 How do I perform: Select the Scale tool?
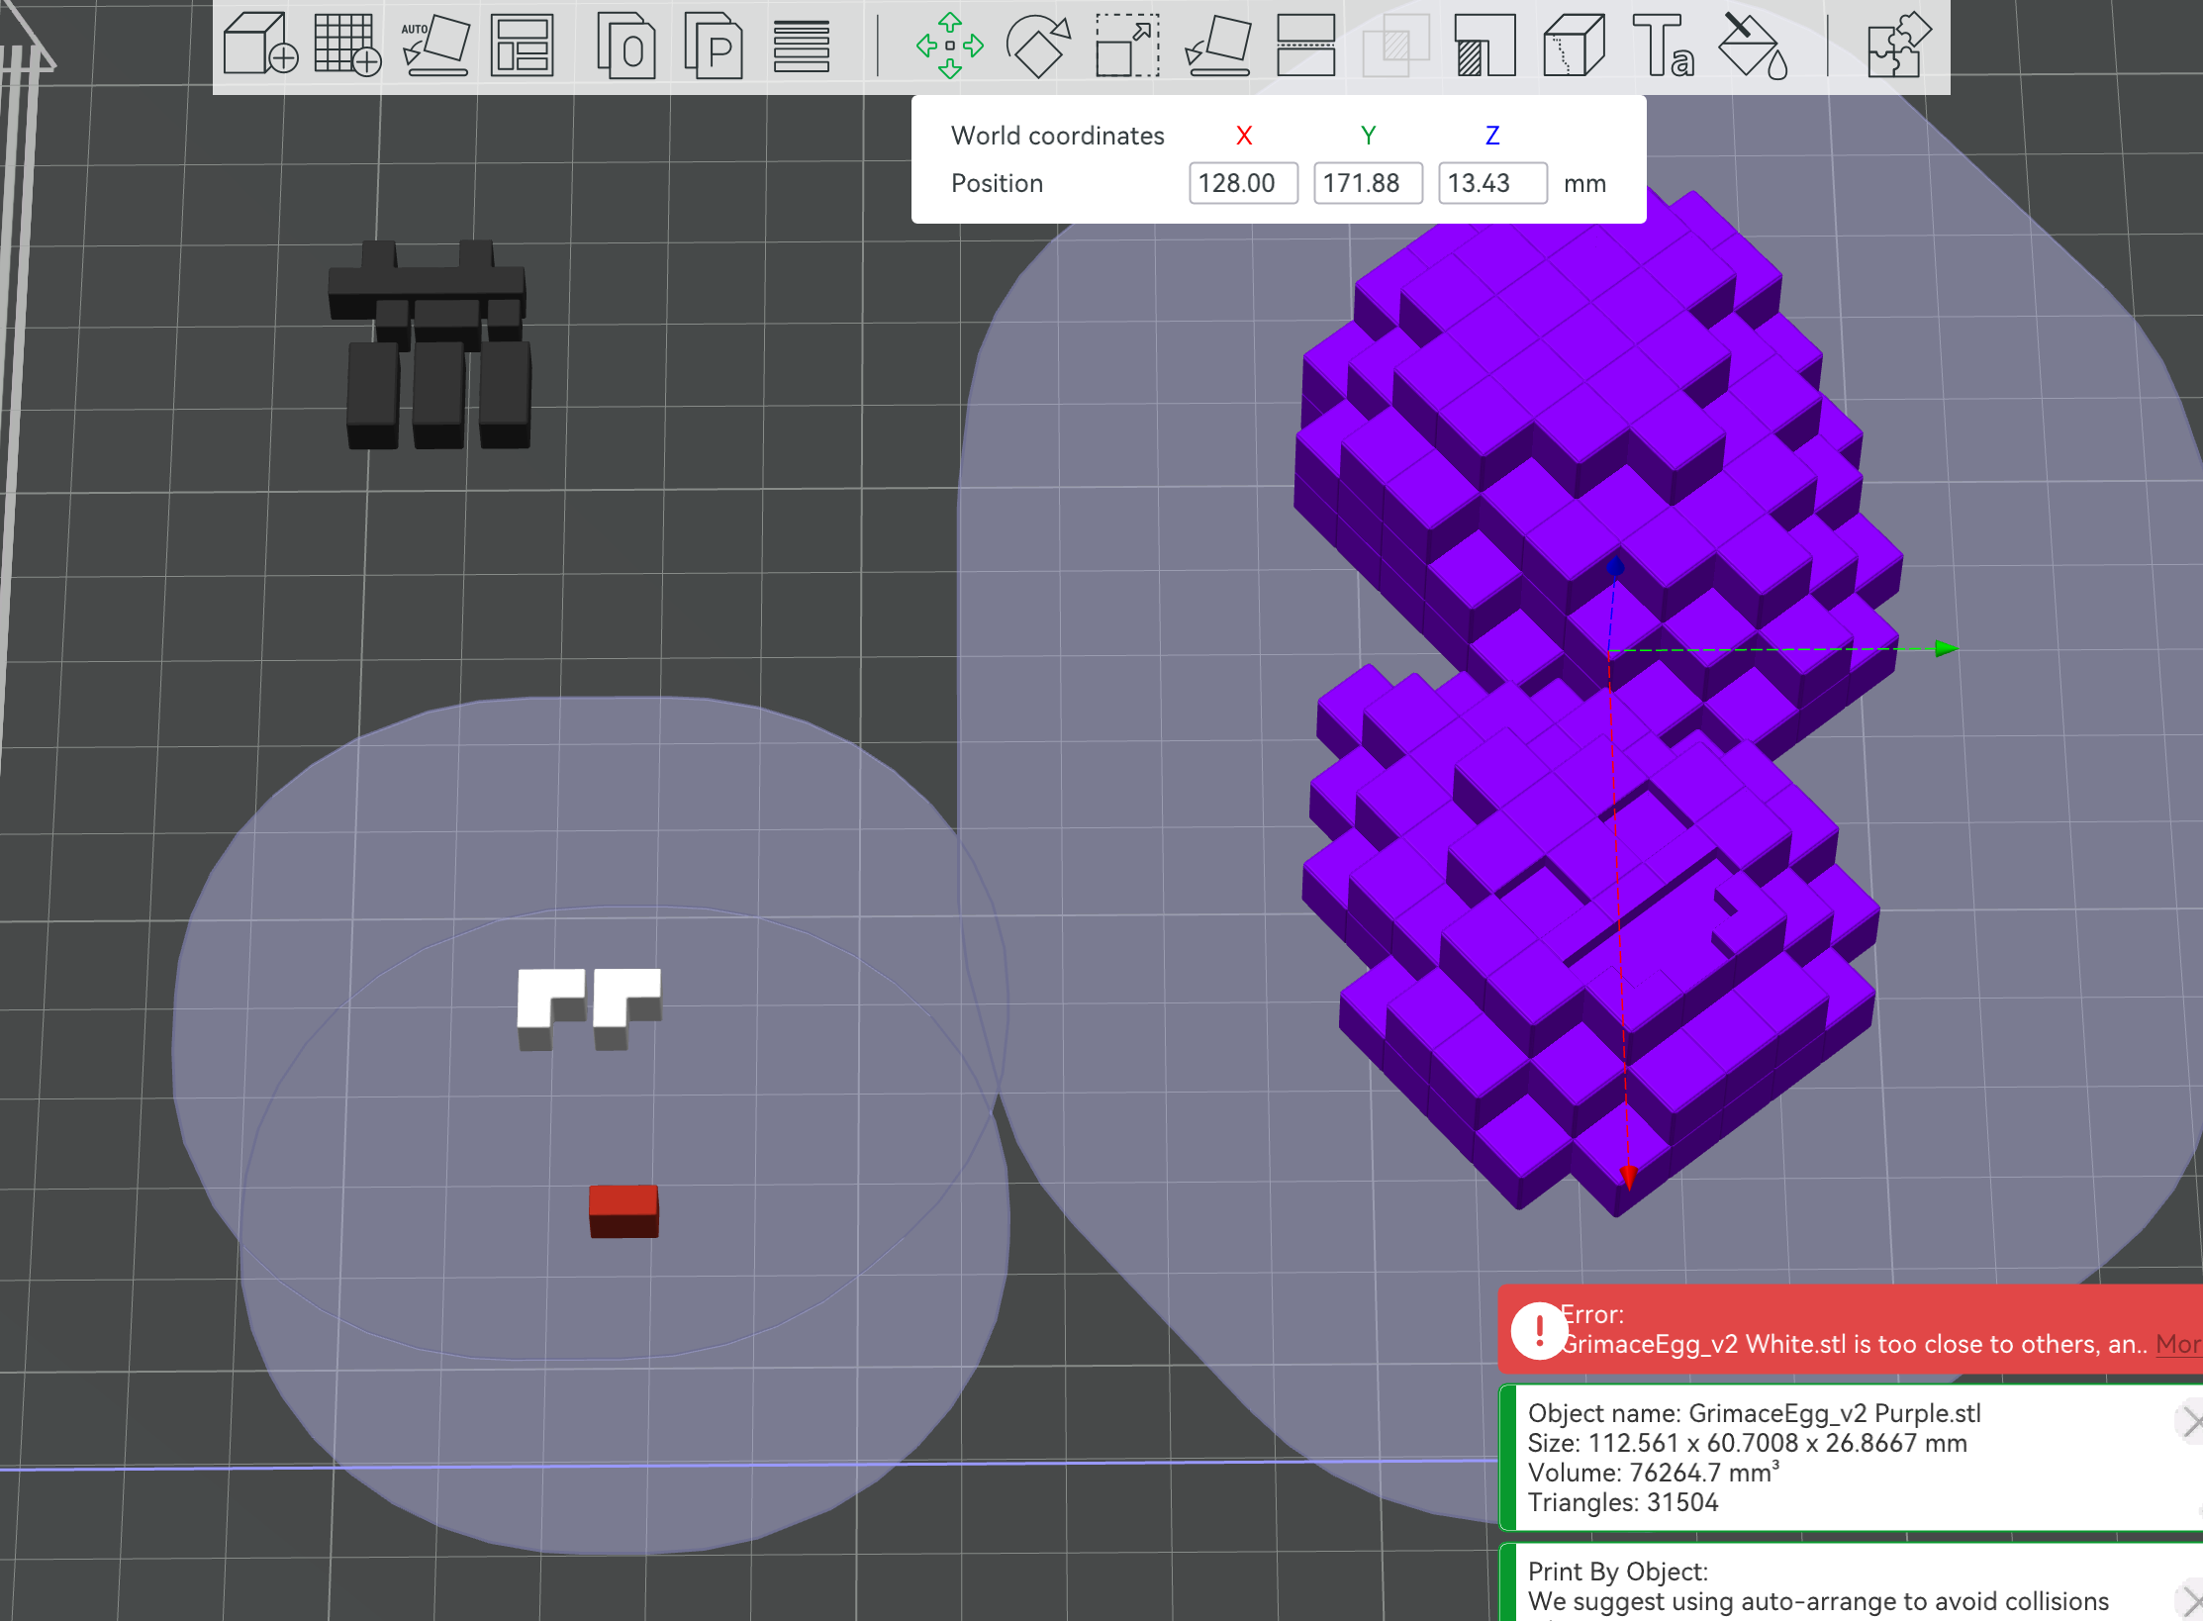point(1128,46)
